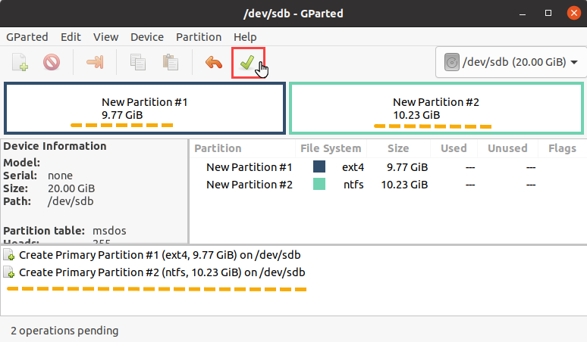Sort by the Size column header
This screenshot has width=587, height=342.
[398, 148]
